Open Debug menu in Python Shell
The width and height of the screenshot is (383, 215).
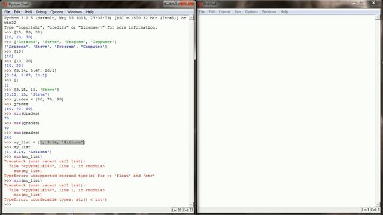point(41,12)
